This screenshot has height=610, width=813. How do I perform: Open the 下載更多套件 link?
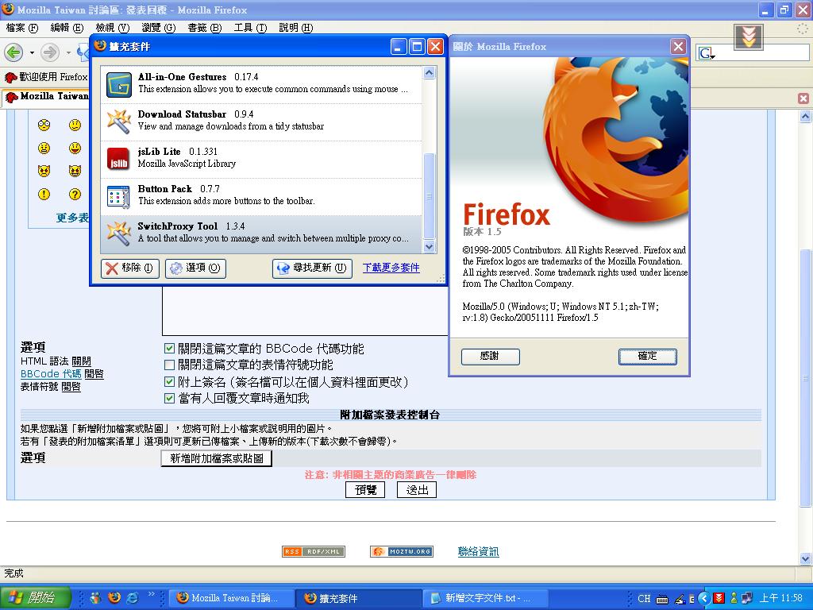(391, 268)
